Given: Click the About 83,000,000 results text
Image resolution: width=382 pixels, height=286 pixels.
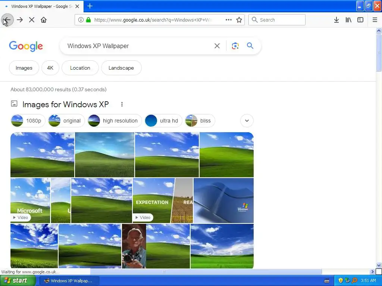Looking at the screenshot, I should pos(59,89).
